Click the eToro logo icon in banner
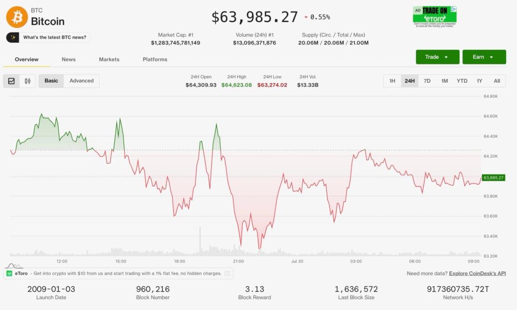The image size is (517, 310). pos(9,273)
